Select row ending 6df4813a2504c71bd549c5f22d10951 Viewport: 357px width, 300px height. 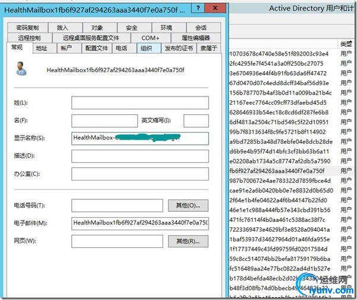291,122
